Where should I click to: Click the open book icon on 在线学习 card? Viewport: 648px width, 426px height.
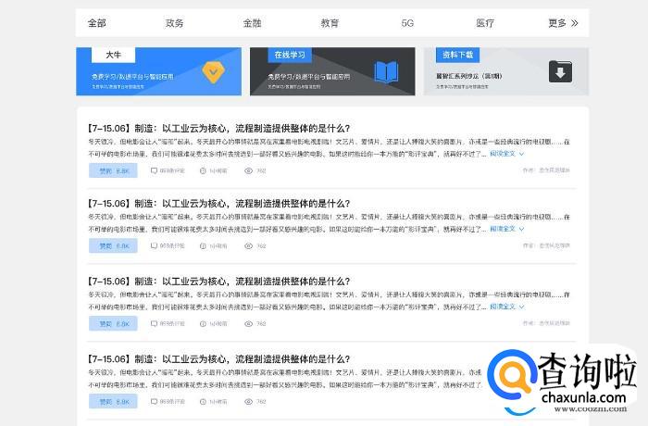(x=386, y=72)
